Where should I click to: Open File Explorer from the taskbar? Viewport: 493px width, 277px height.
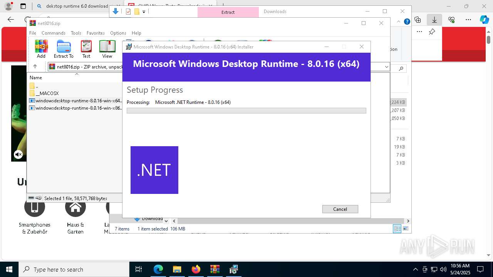(177, 269)
